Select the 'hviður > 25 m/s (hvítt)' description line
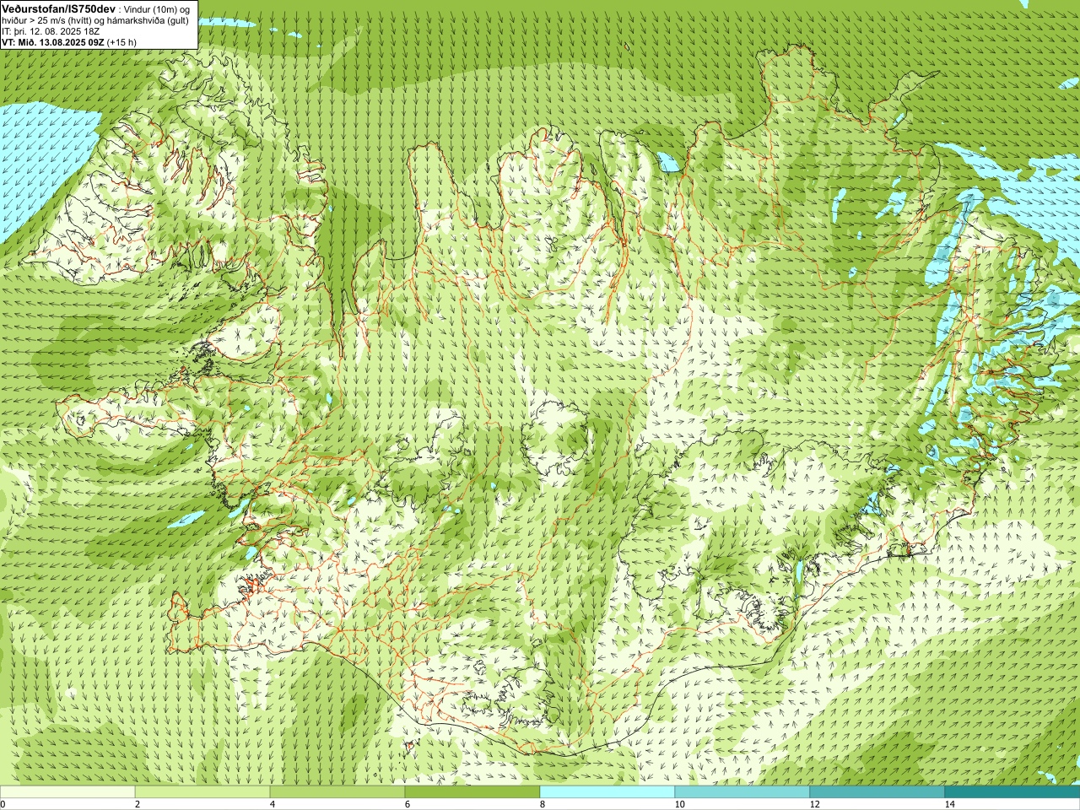Viewport: 1080px width, 810px height. [45, 20]
